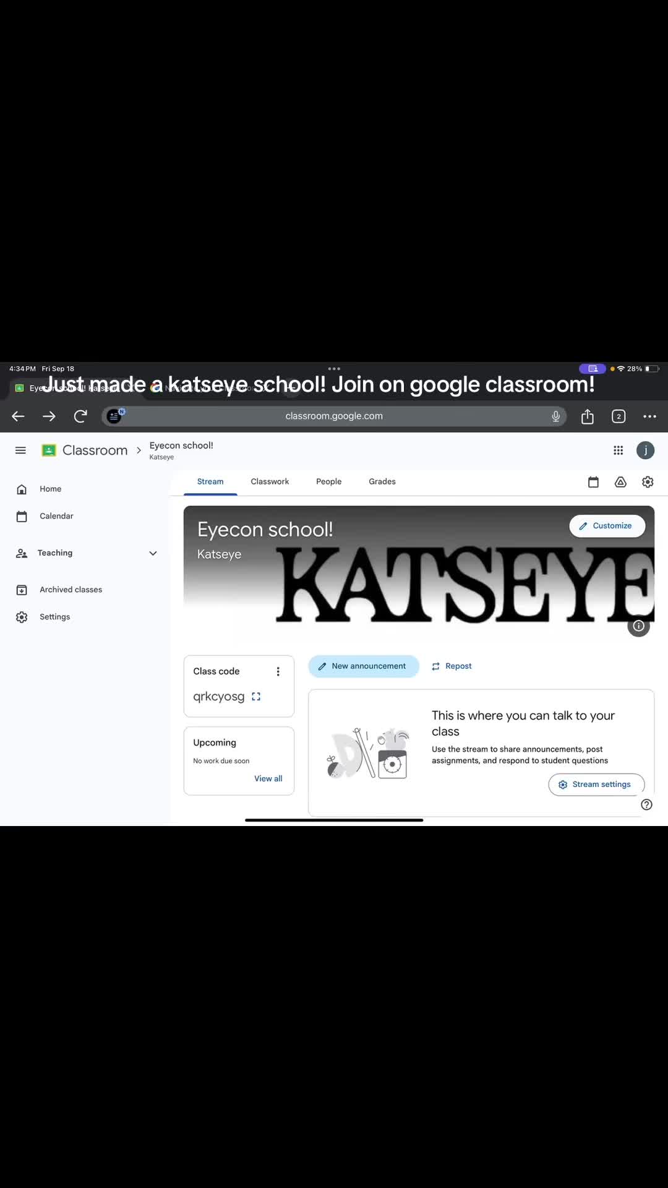Expand the Teaching section
This screenshot has height=1188, width=668.
(153, 553)
